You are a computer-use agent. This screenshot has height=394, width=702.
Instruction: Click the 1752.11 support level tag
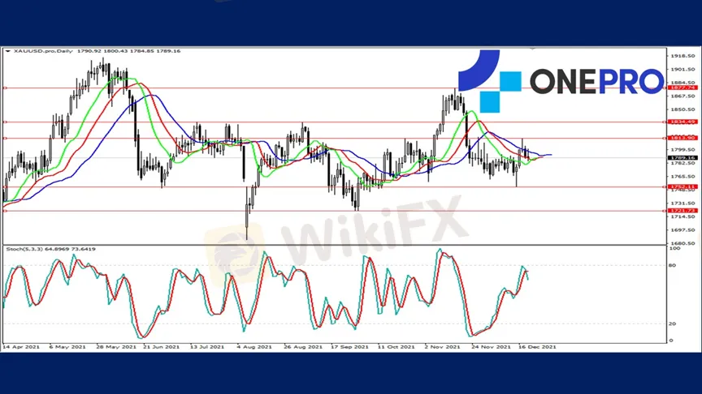point(681,186)
